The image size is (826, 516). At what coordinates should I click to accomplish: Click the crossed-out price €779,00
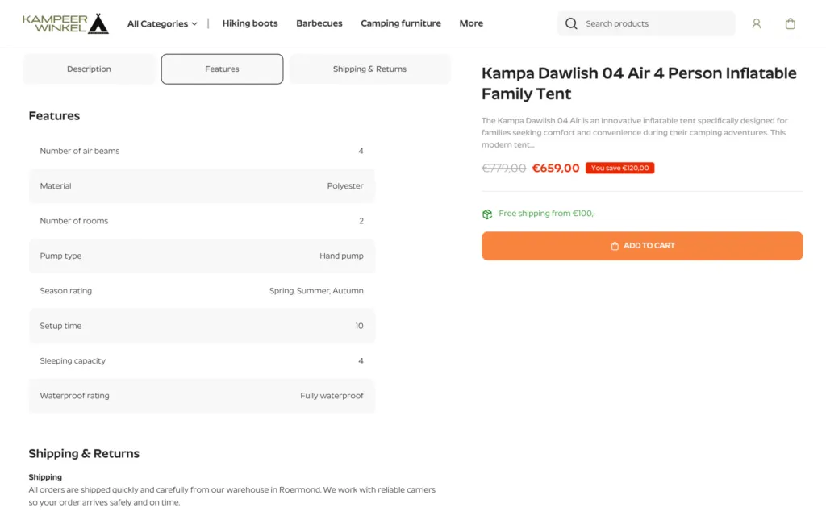click(503, 168)
